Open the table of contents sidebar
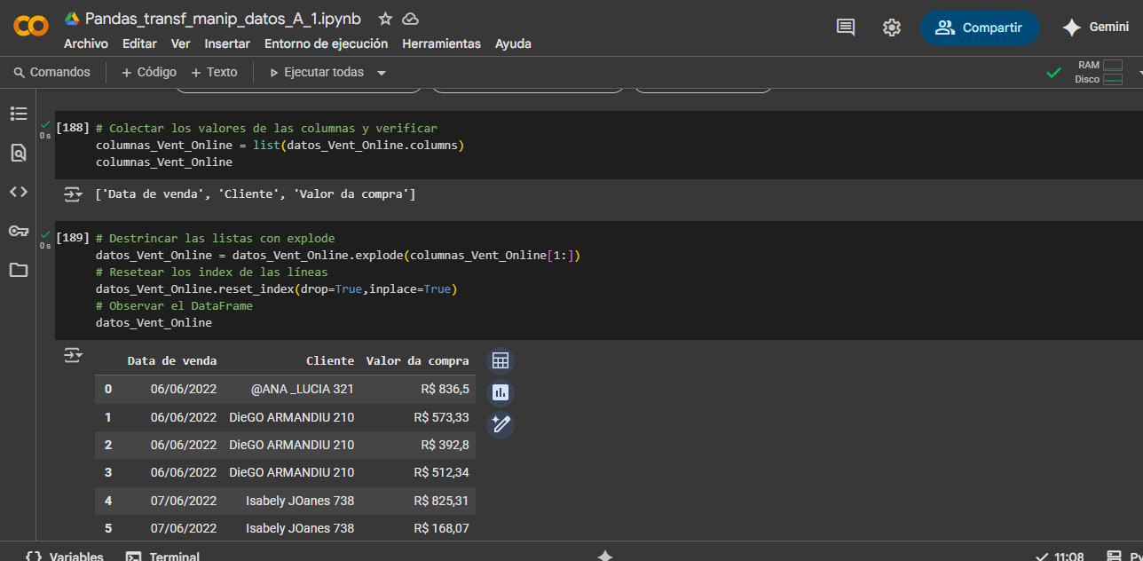Image resolution: width=1143 pixels, height=561 pixels. 19,114
